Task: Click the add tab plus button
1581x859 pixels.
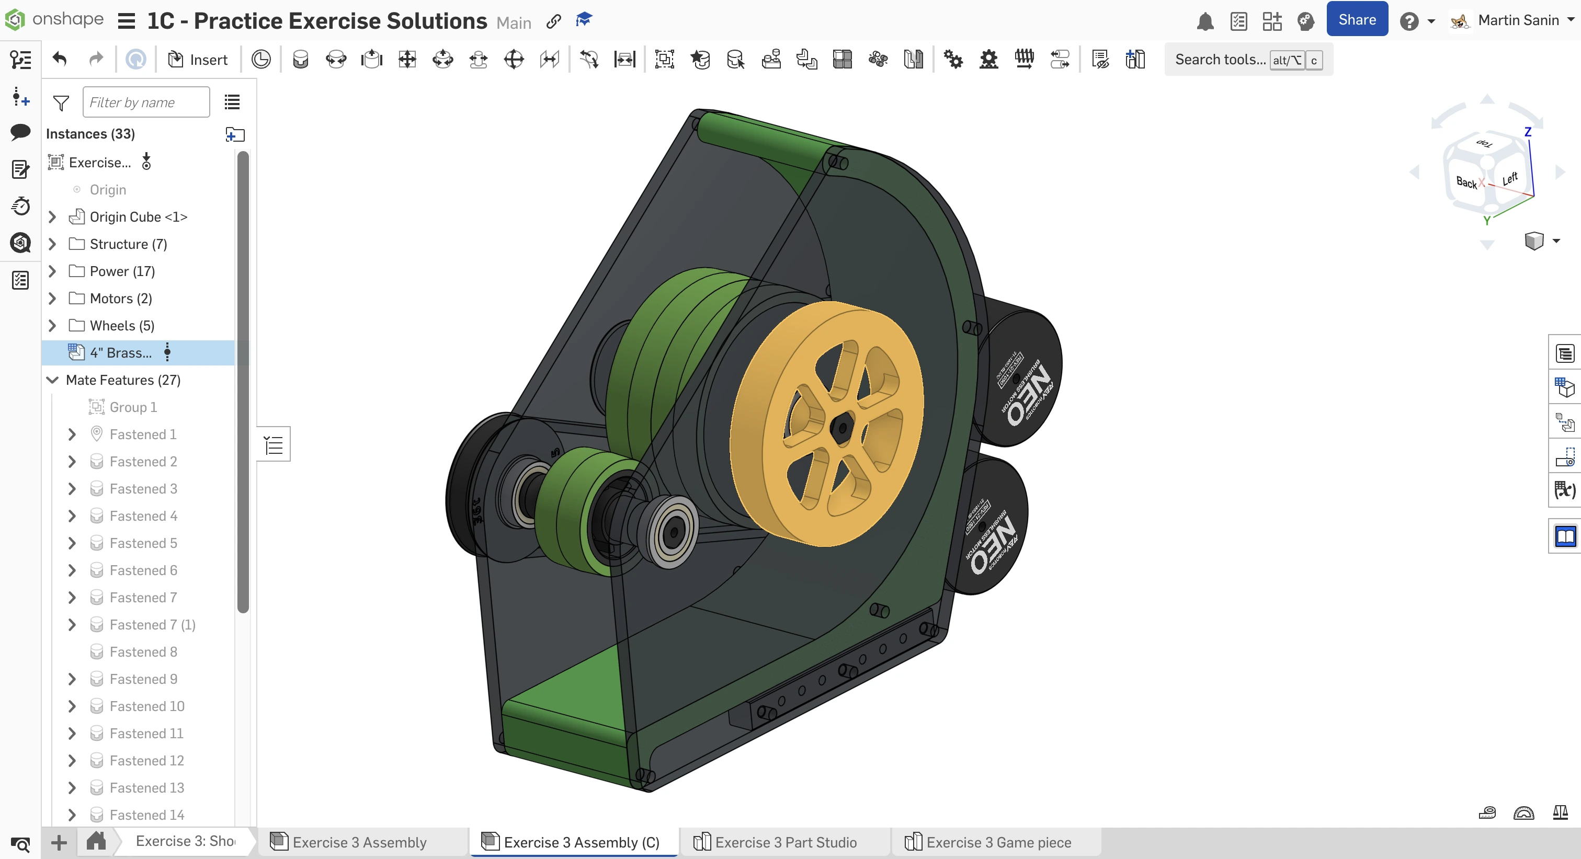Action: coord(59,842)
